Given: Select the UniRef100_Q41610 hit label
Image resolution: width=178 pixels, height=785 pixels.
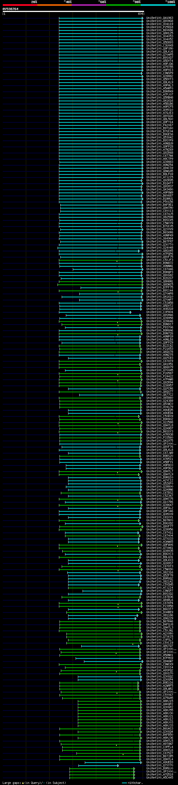Looking at the screenshot, I should click(160, 297).
